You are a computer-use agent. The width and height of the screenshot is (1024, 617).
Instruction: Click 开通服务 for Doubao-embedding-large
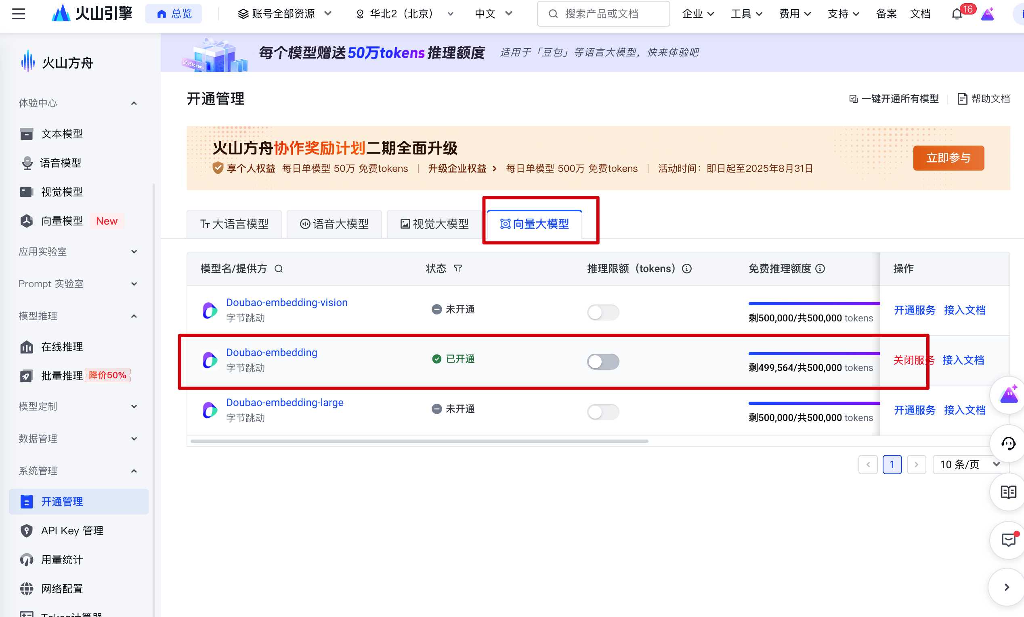click(914, 410)
